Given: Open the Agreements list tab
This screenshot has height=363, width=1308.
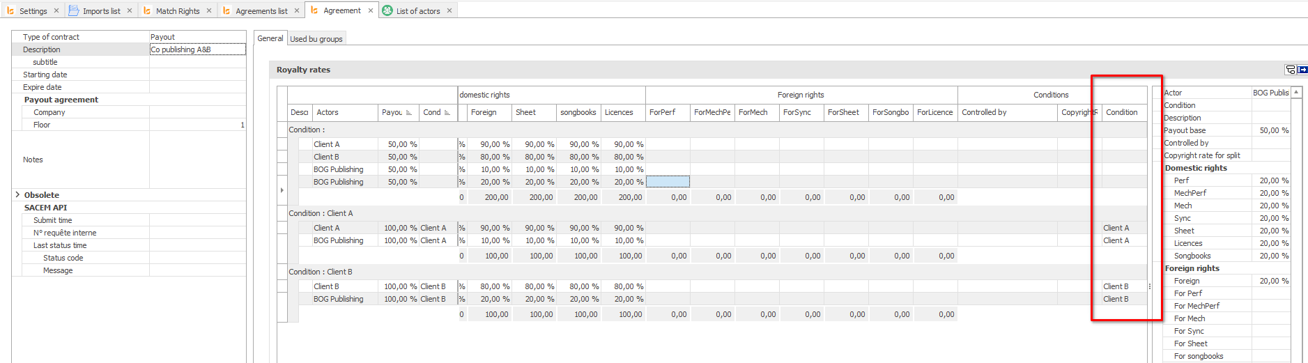Looking at the screenshot, I should 261,10.
